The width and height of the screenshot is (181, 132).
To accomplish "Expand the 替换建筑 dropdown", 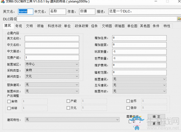I will 52,85.
